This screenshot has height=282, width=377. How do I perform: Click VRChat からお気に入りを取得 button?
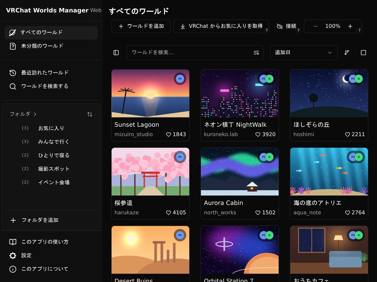click(x=221, y=26)
